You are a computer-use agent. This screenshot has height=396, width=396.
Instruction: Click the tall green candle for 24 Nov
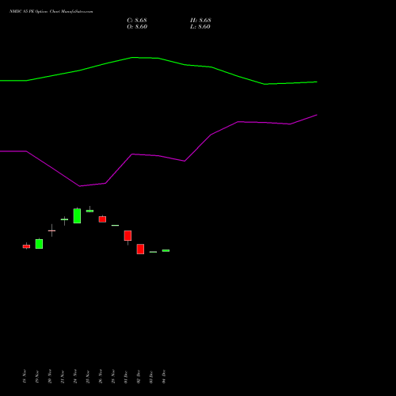point(77,215)
